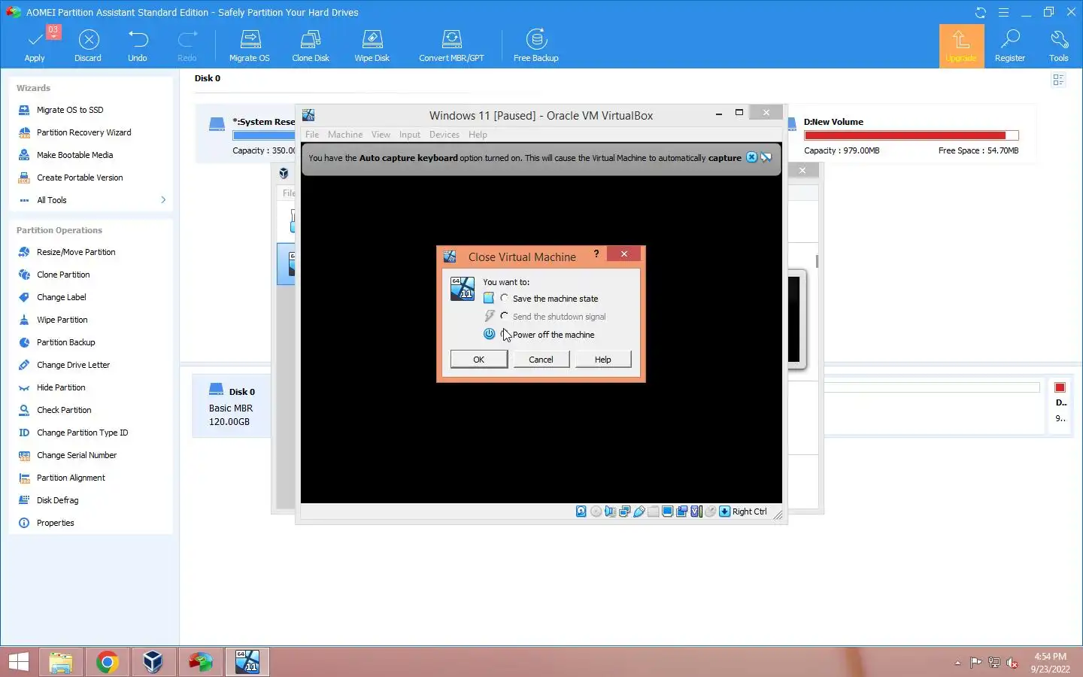1083x677 pixels.
Task: Apply pending operations in AOMEI toolbar
Action: 35,45
